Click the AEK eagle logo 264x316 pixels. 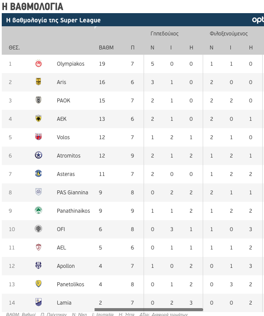click(x=38, y=118)
